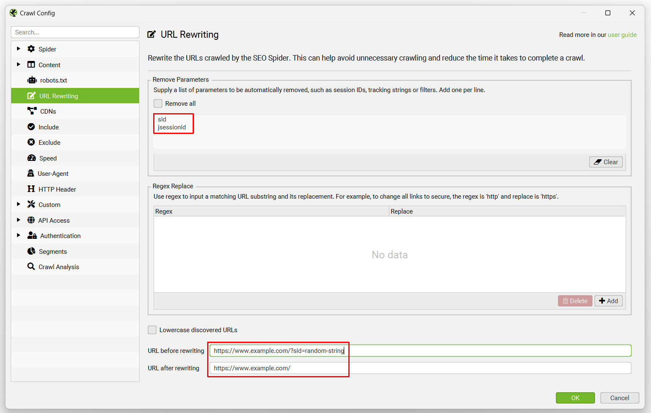Click the Segments pie chart icon
The height and width of the screenshot is (413, 651).
coord(31,251)
